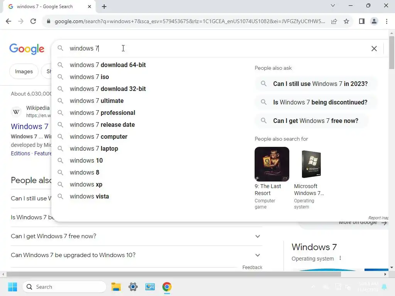Click the taskbar Search box
Screen dimensions: 395x296
coord(64,287)
